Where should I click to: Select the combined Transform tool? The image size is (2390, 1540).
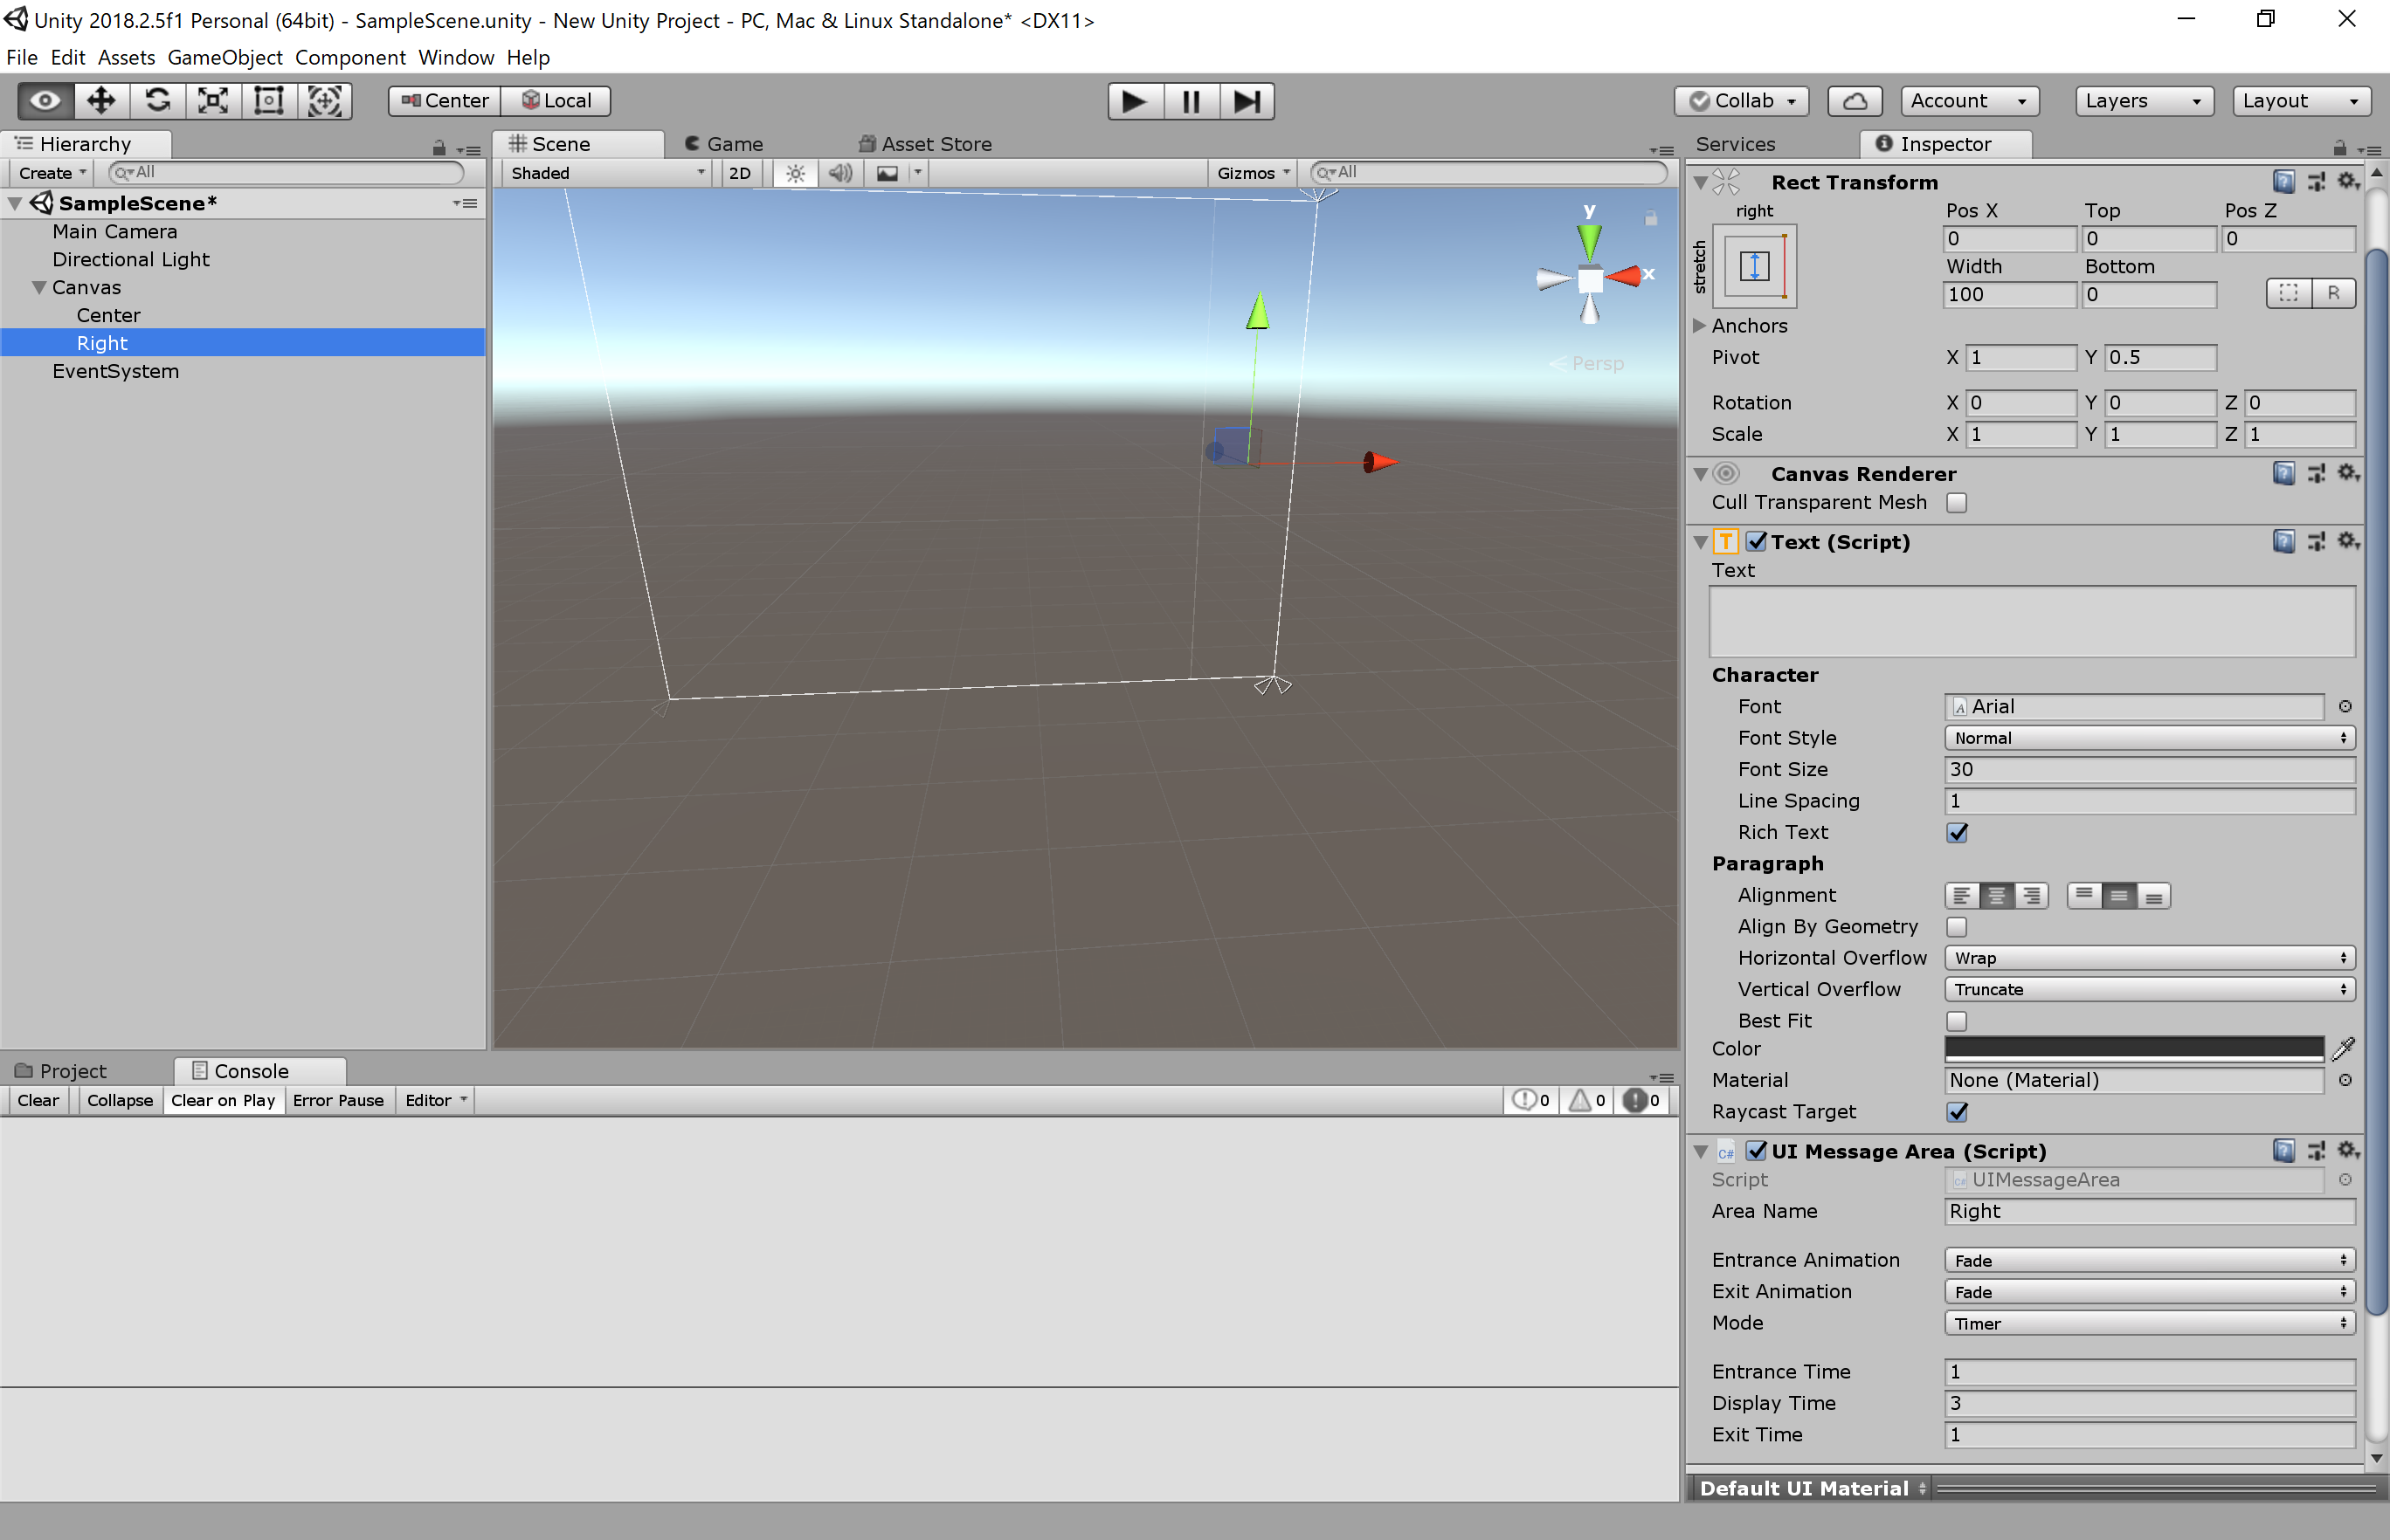click(325, 101)
